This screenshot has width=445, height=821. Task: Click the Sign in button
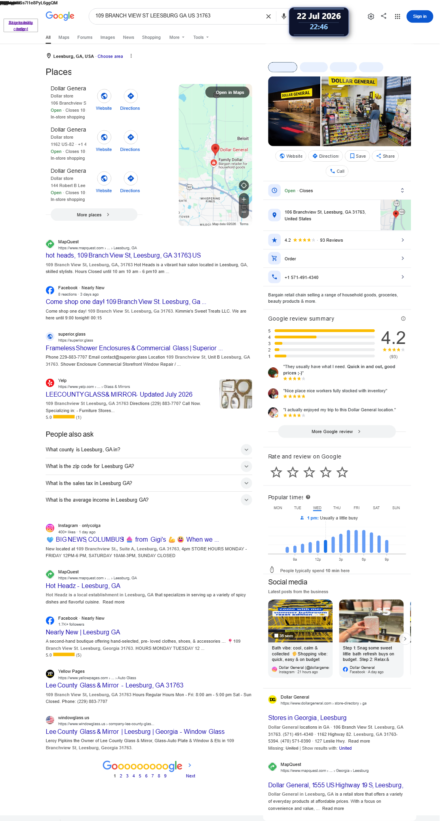point(420,16)
